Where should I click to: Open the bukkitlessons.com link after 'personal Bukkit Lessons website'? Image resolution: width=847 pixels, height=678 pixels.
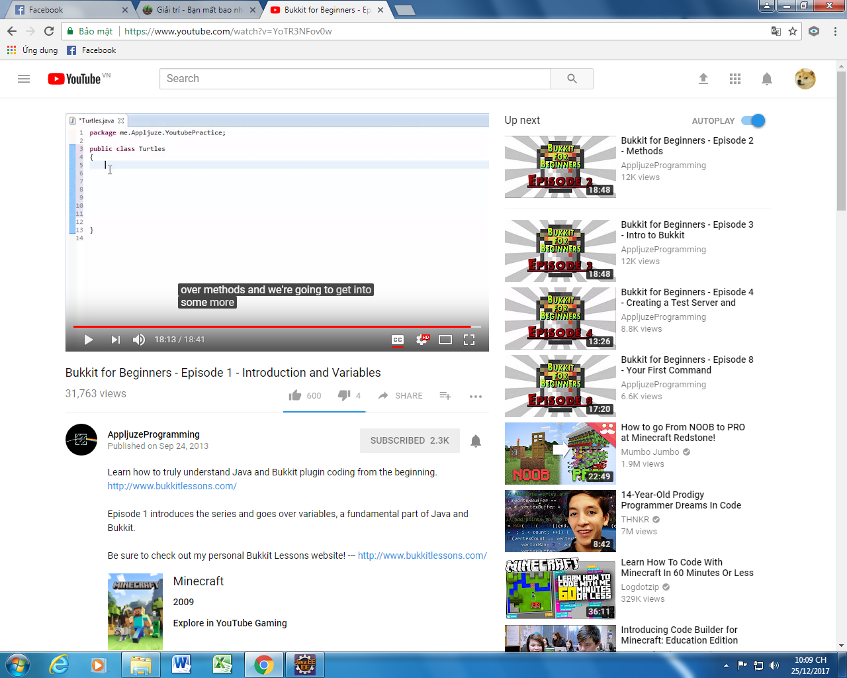[x=422, y=556]
